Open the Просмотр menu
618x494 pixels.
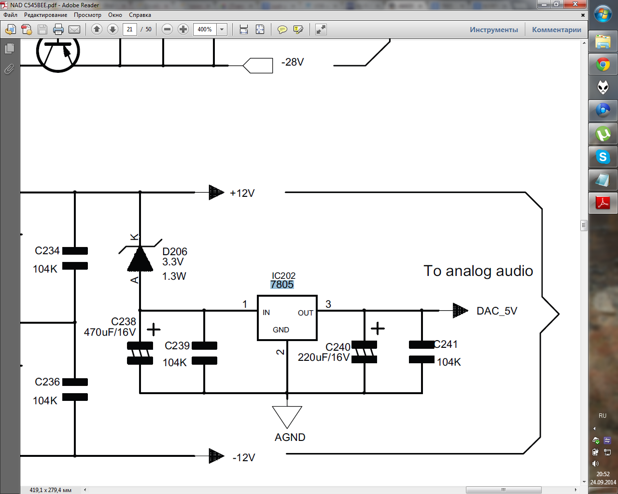tap(87, 15)
